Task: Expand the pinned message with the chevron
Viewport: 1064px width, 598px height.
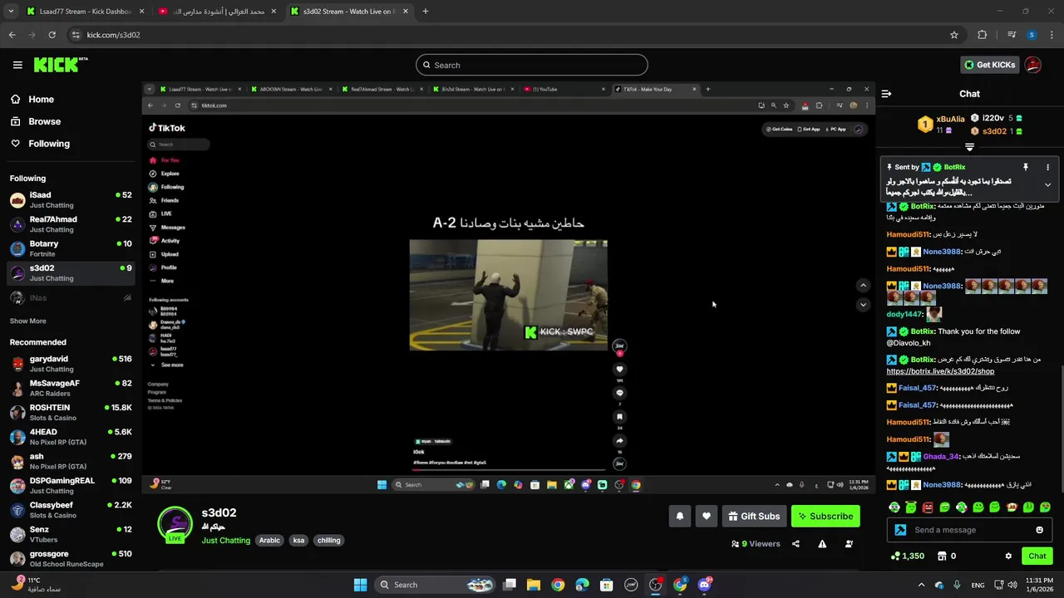Action: pos(1047,184)
